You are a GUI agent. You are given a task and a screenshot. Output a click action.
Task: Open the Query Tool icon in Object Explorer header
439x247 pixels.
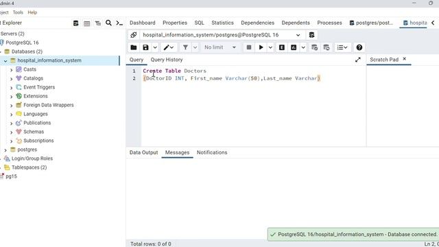76,23
